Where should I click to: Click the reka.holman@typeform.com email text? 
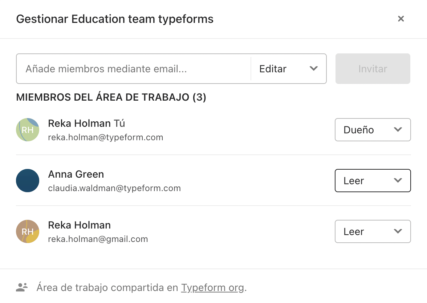click(106, 137)
